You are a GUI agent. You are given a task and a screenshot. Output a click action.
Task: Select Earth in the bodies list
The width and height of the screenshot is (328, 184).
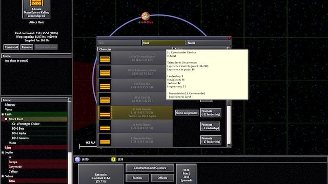coord(34,114)
